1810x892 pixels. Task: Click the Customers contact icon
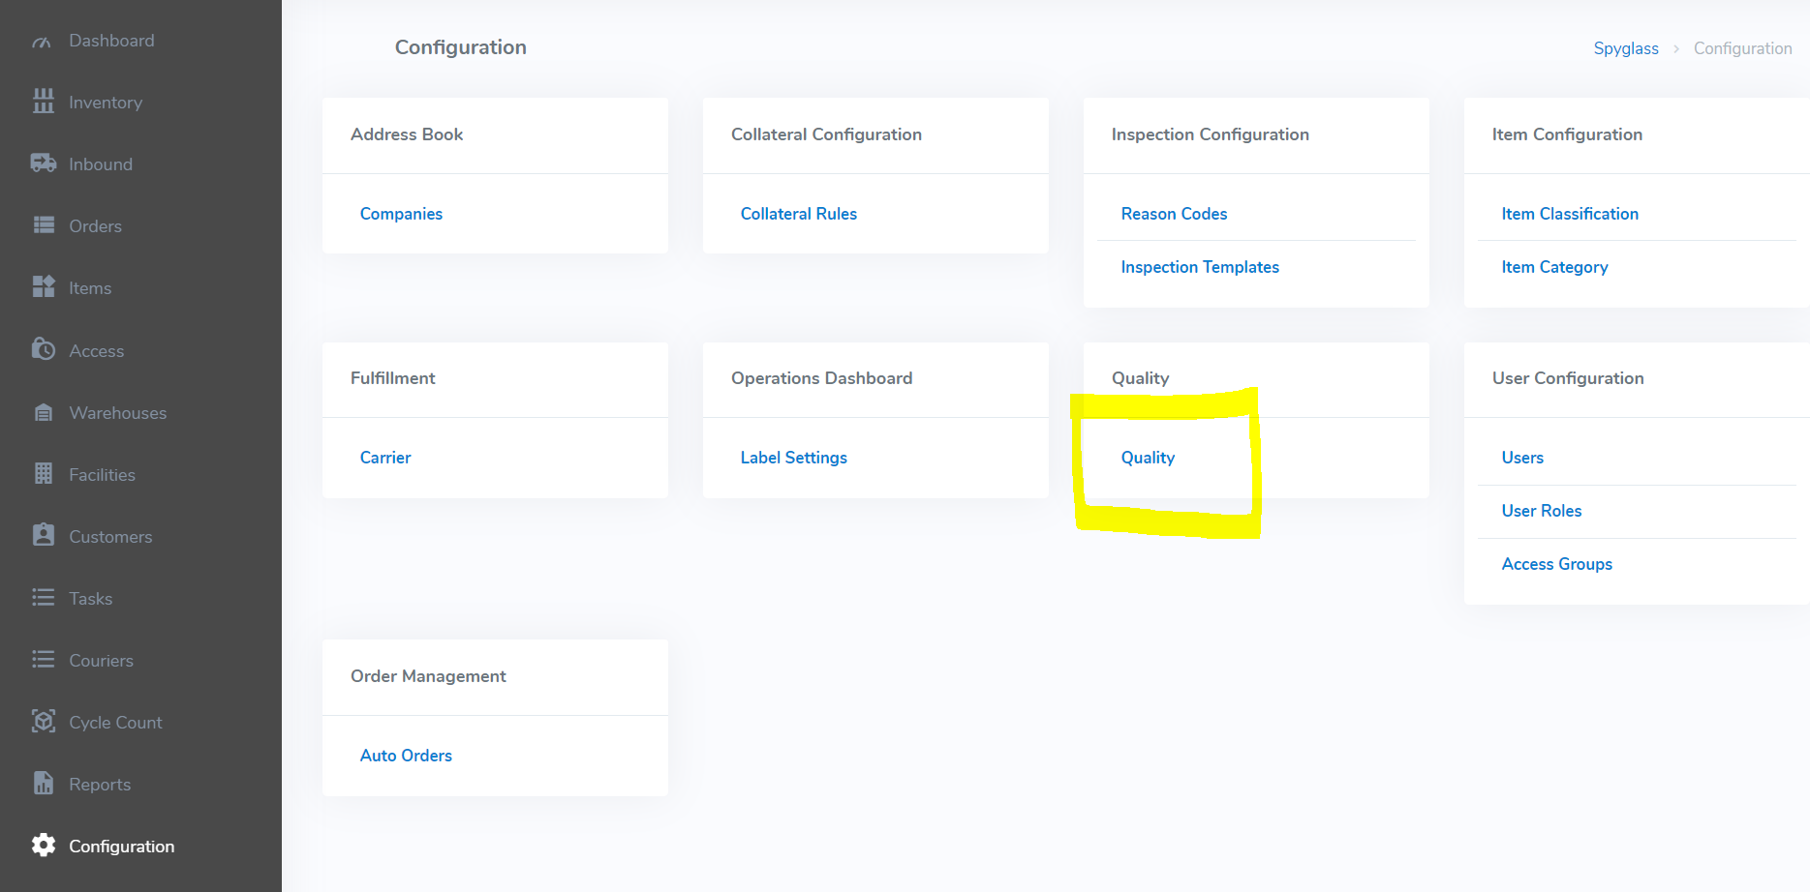click(43, 536)
